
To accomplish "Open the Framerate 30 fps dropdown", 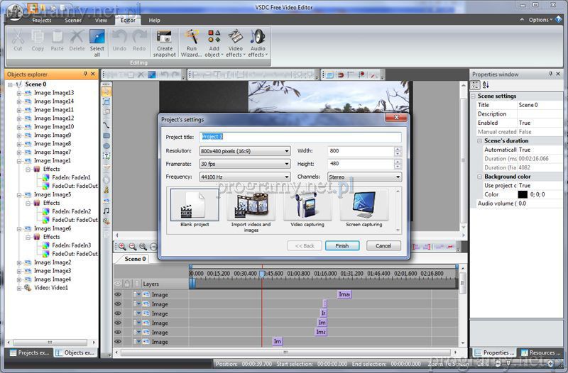I will tap(246, 164).
